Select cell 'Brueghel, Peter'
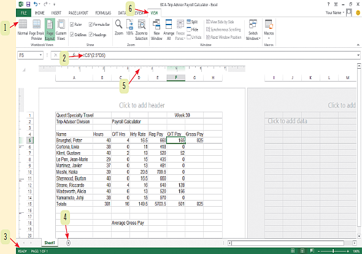 pyautogui.click(x=74, y=140)
